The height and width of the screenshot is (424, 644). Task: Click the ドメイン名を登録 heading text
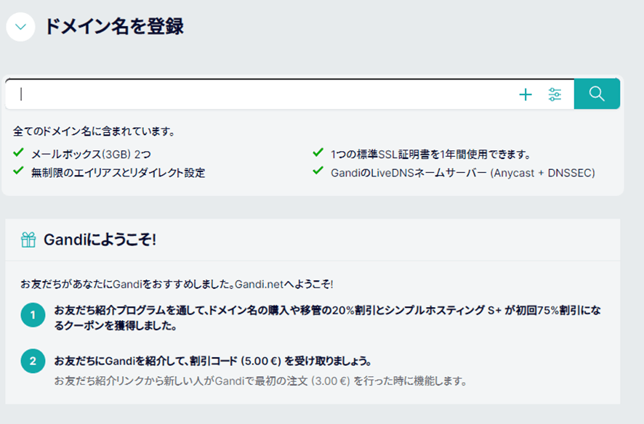point(114,27)
